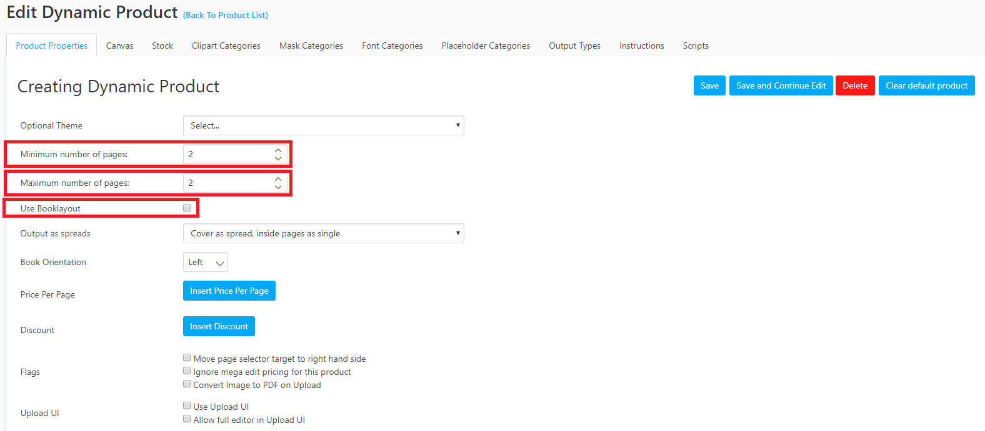Check Move page selector target to right hand side
985x431 pixels.
coord(187,358)
